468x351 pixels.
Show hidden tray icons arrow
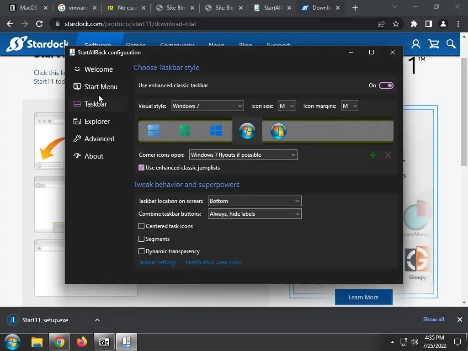click(x=392, y=342)
